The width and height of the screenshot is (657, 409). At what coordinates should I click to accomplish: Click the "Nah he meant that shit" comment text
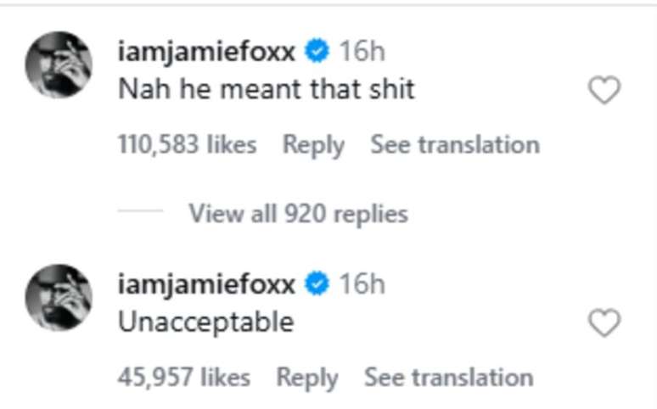(267, 90)
